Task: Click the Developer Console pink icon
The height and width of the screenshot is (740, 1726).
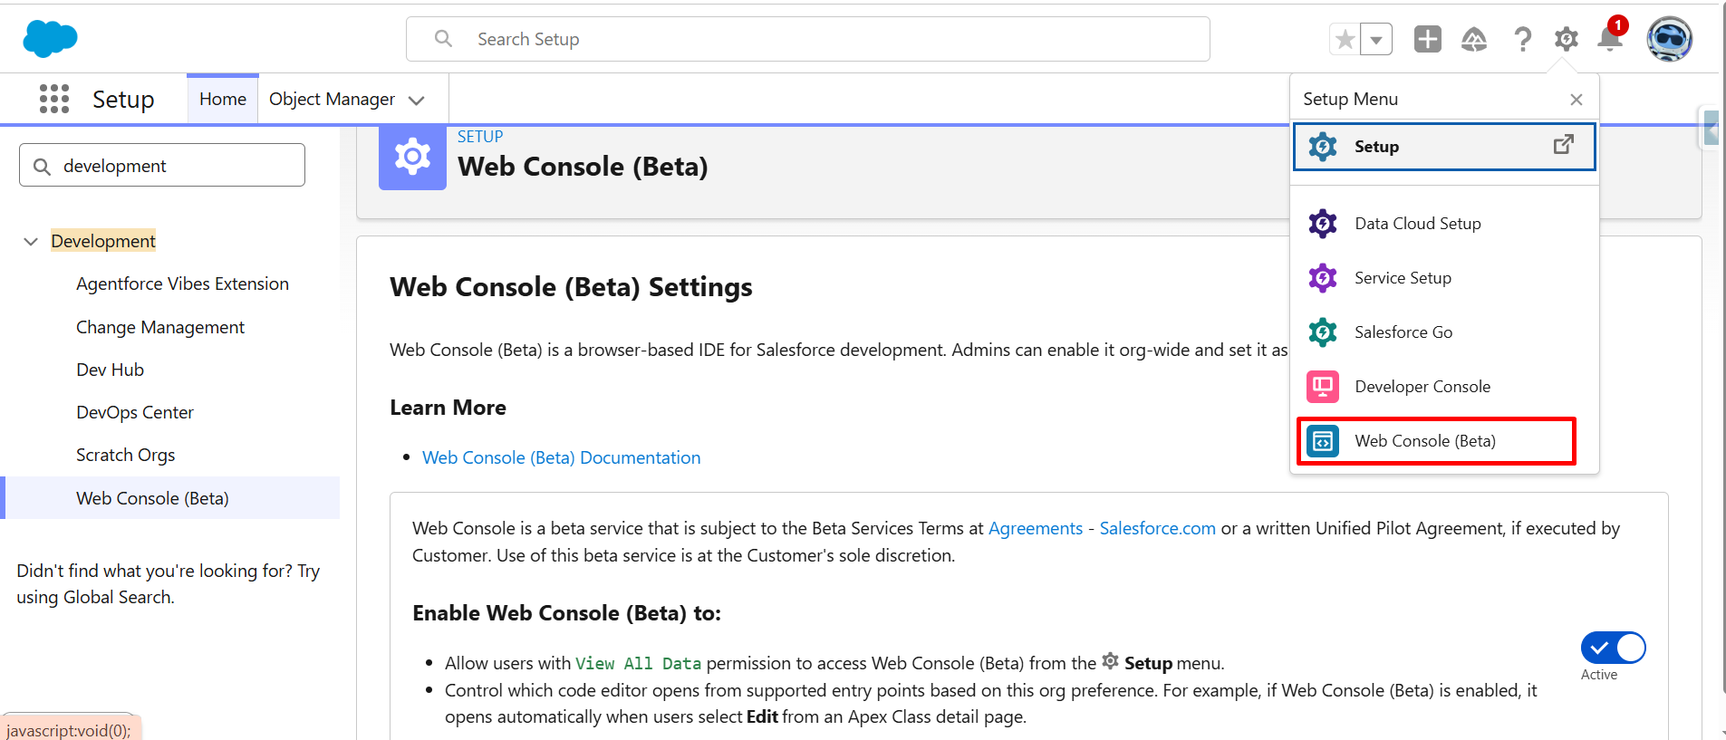Action: [x=1323, y=387]
